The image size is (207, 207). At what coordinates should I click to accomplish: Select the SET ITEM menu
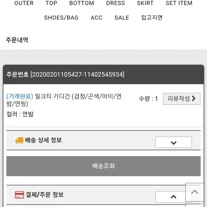click(x=179, y=3)
